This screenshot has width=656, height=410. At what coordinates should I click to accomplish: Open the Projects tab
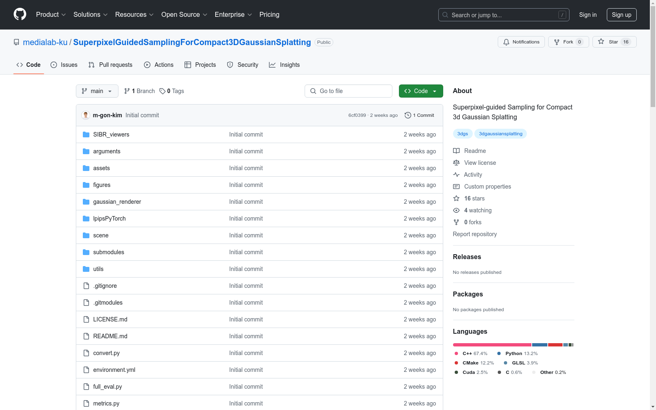tap(200, 65)
